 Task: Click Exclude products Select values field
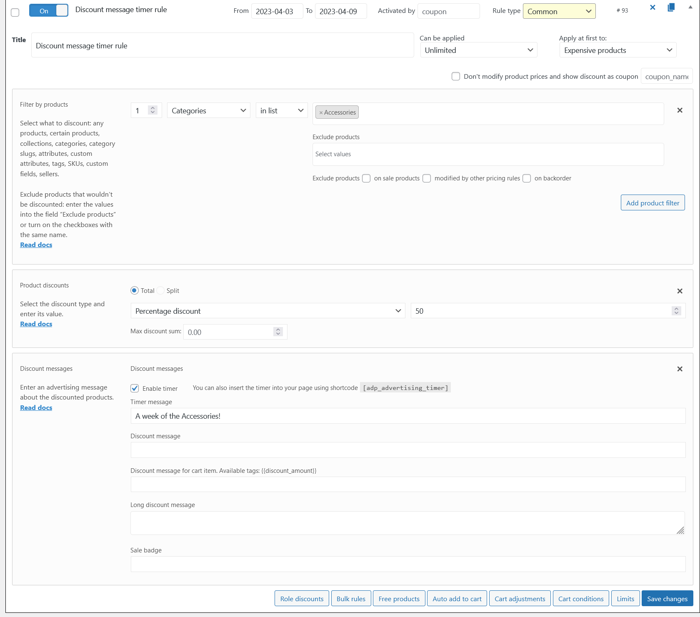[488, 154]
